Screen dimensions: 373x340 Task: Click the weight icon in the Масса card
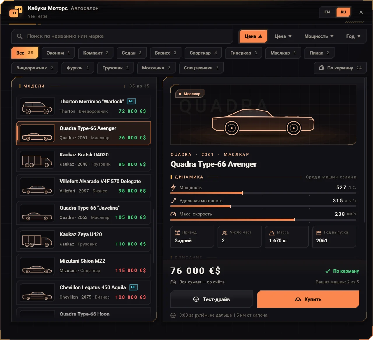coord(272,233)
